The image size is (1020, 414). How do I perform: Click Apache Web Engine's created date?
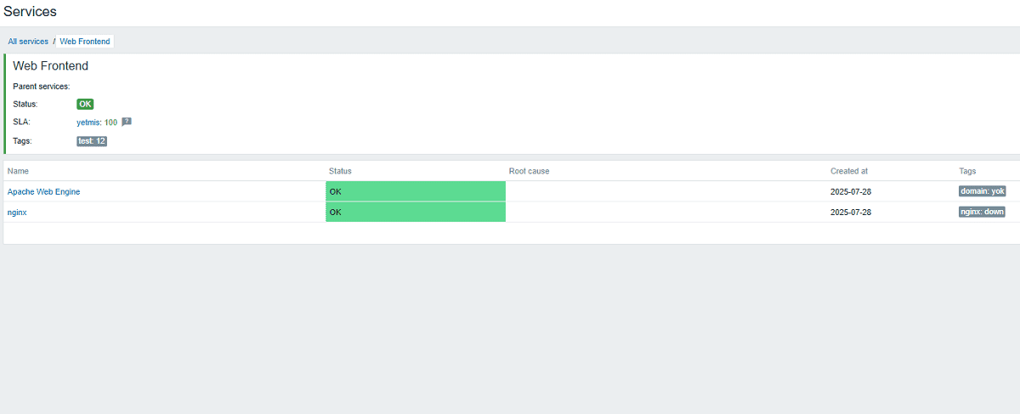850,192
